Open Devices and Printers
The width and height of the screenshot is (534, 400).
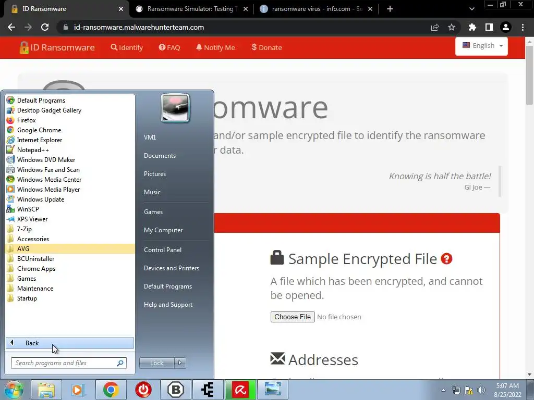click(171, 268)
